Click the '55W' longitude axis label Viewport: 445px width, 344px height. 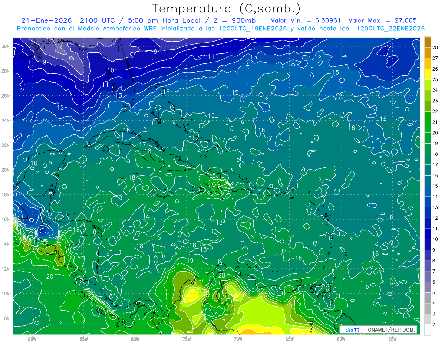click(393, 339)
